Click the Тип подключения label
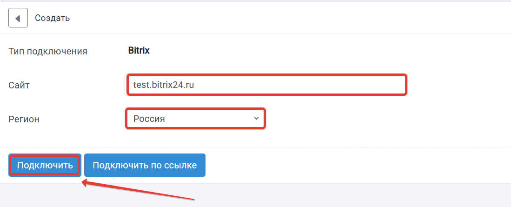The width and height of the screenshot is (511, 207). coord(48,52)
